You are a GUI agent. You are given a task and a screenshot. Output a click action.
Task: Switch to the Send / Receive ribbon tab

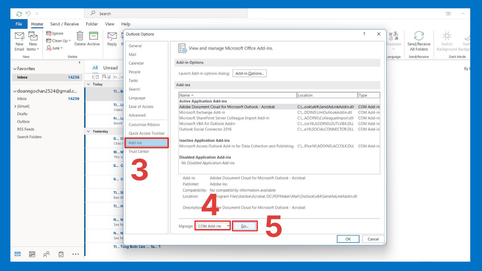click(64, 24)
